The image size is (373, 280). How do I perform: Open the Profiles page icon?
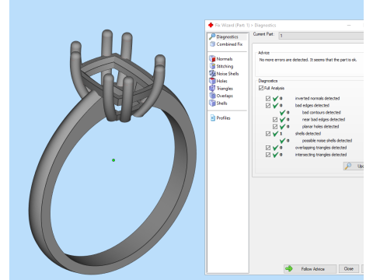[213, 118]
